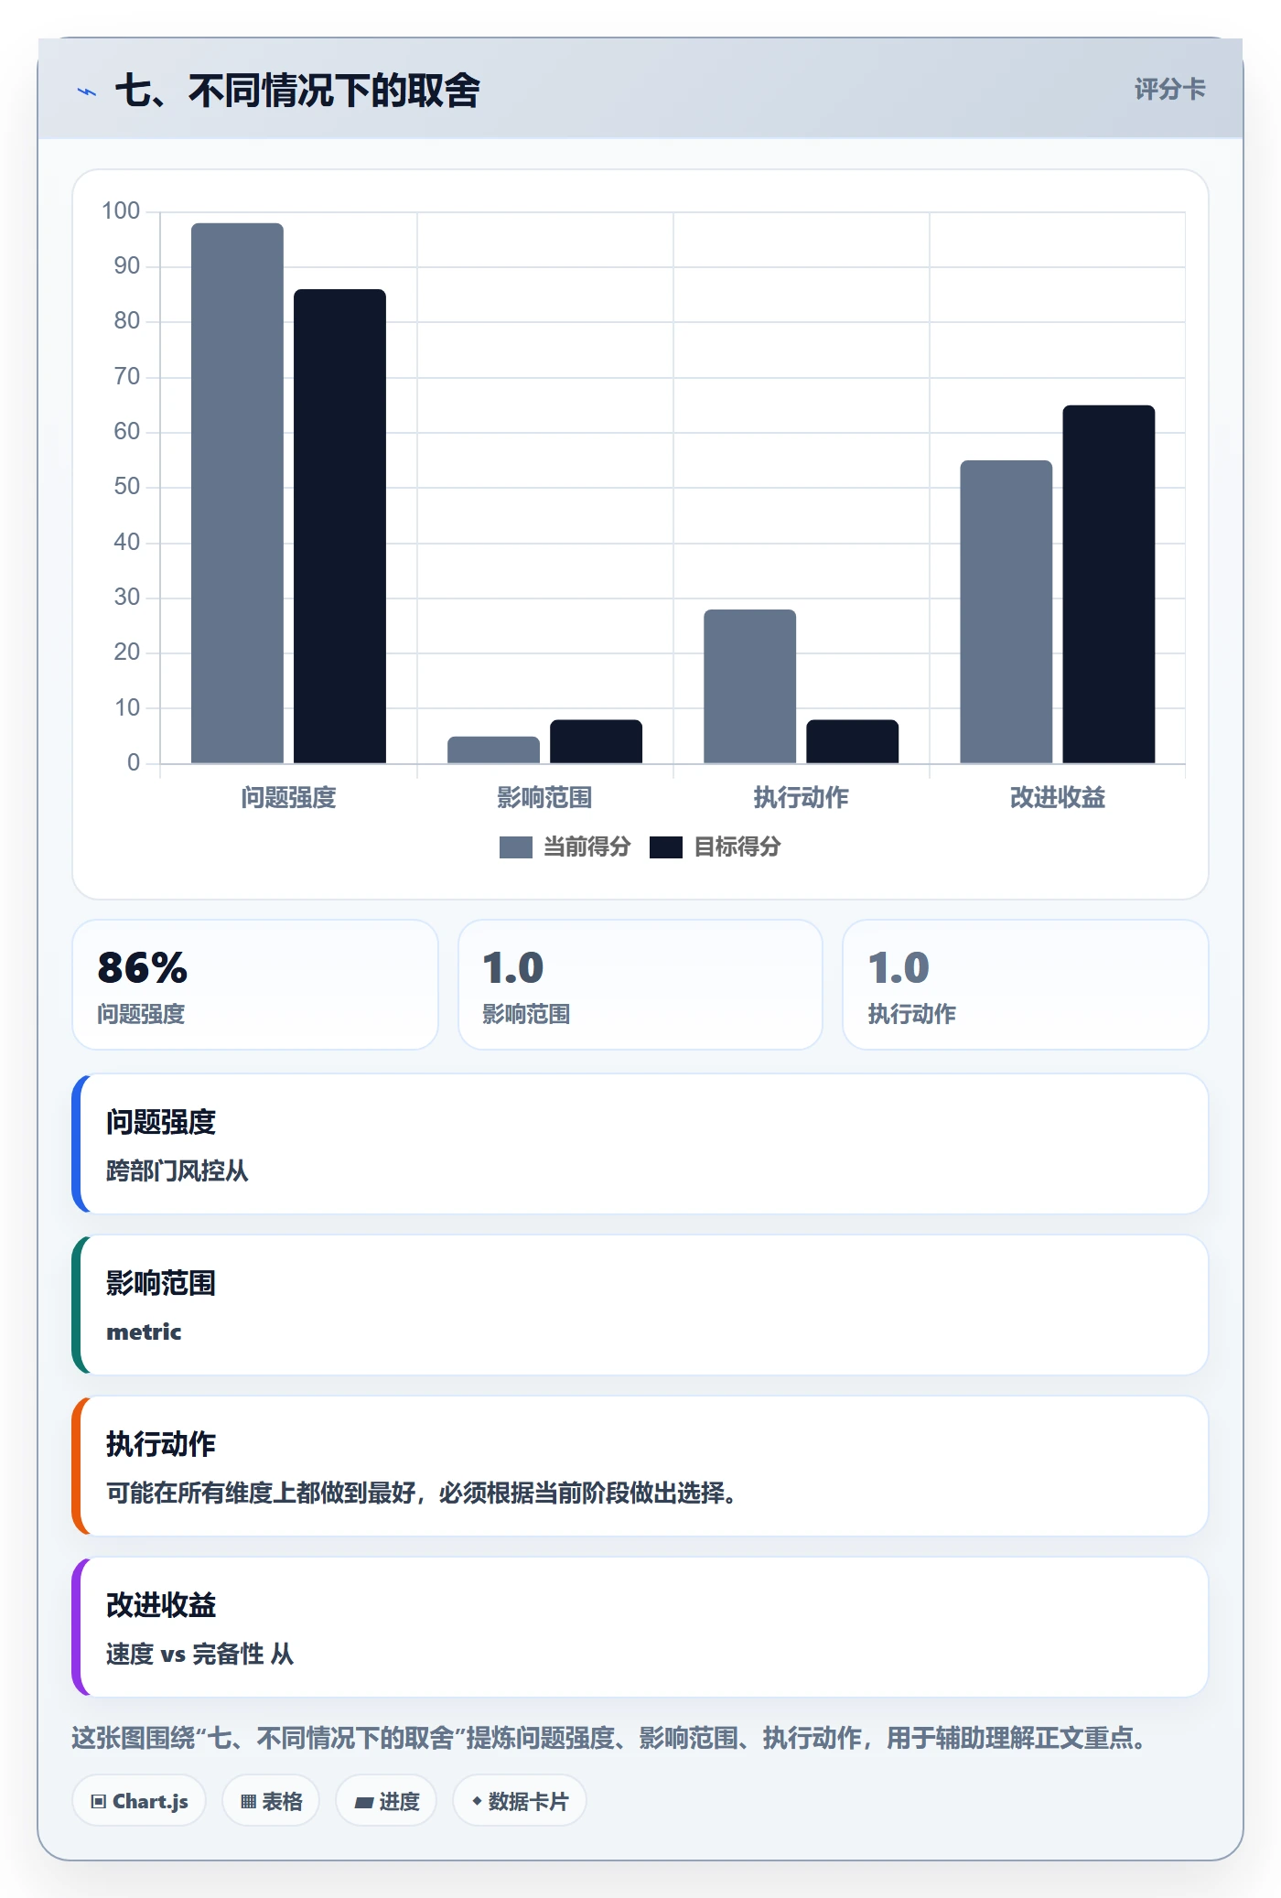Click the 100 value on the y-axis
The image size is (1281, 1898).
121,211
